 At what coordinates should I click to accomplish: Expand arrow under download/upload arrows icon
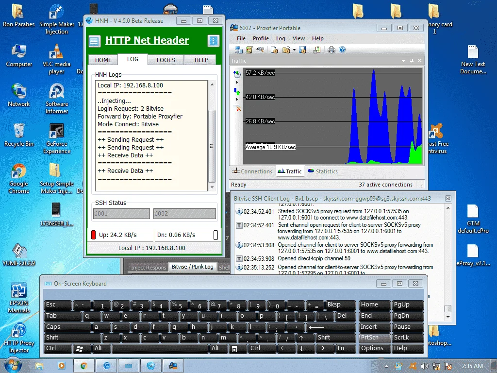click(x=237, y=99)
